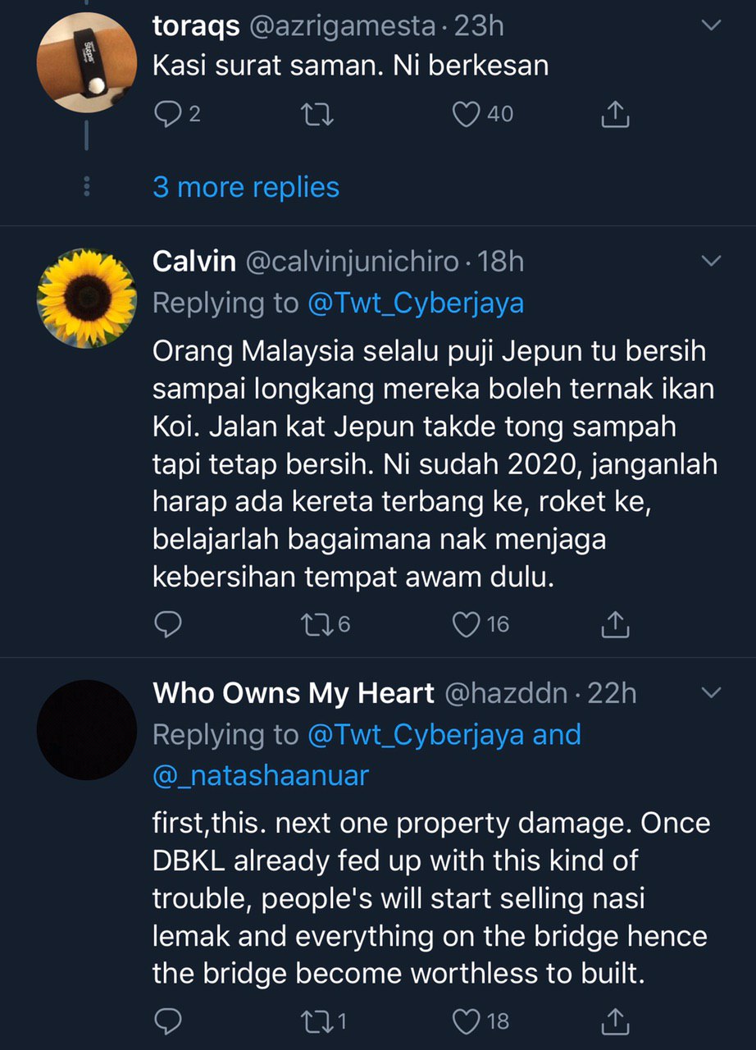The height and width of the screenshot is (1050, 756).
Task: Share Who Owns My Heart's tweet
Action: [x=615, y=1022]
